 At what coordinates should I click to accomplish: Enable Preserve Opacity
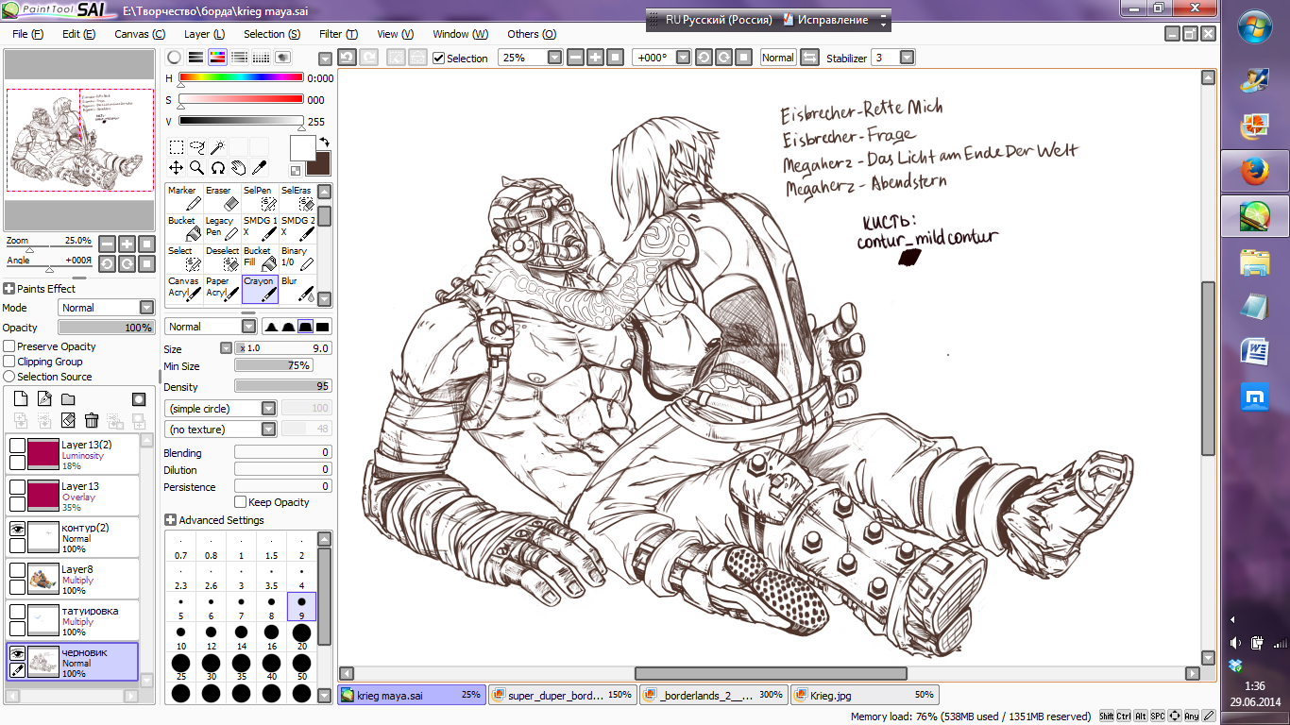[x=9, y=346]
